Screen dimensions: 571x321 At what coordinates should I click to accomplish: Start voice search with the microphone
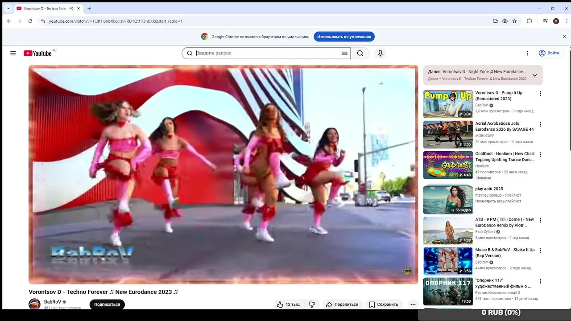[x=380, y=53]
